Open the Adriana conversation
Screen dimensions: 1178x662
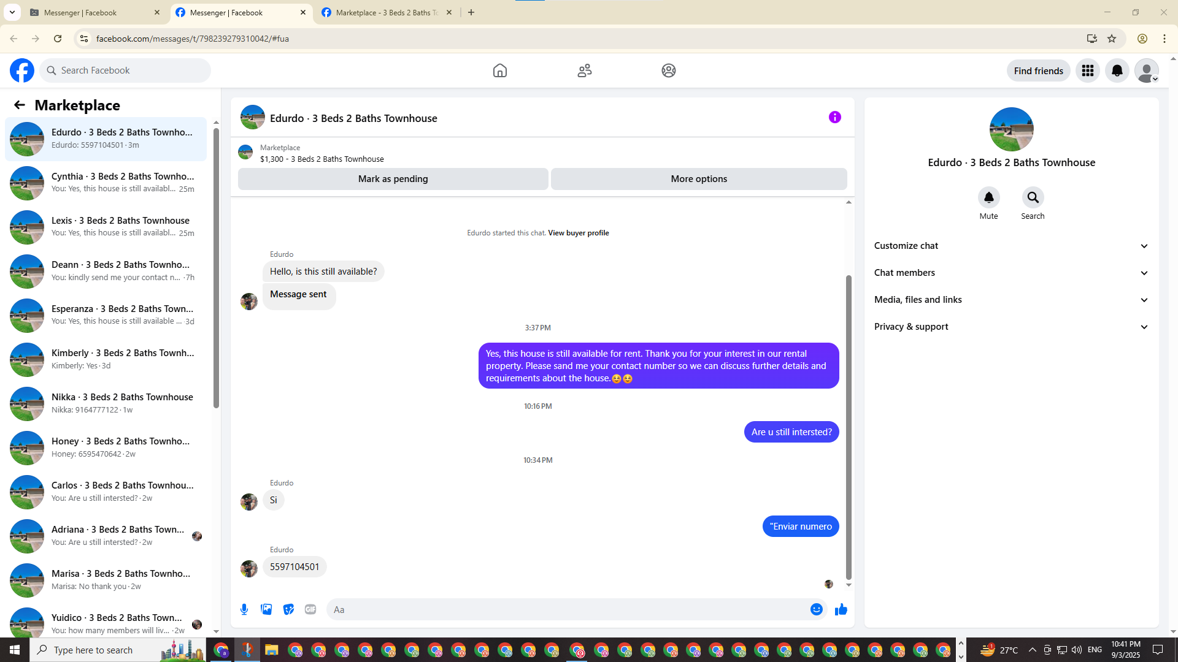pyautogui.click(x=106, y=536)
